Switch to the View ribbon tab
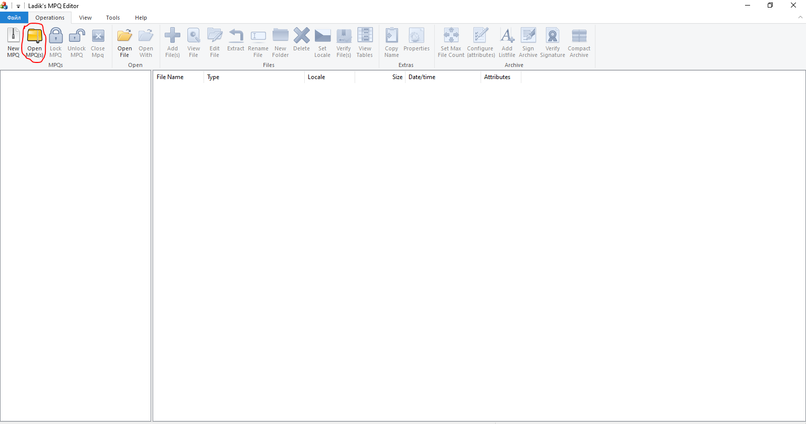This screenshot has height=424, width=806. [x=85, y=18]
